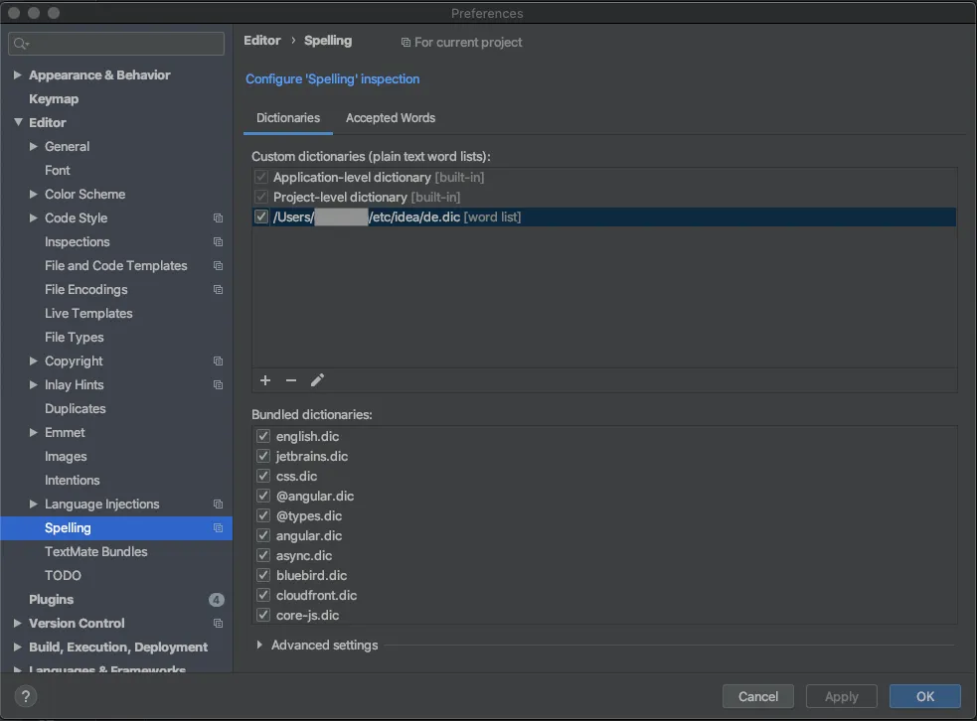
Task: Switch to the Accepted Words tab
Action: tap(391, 118)
